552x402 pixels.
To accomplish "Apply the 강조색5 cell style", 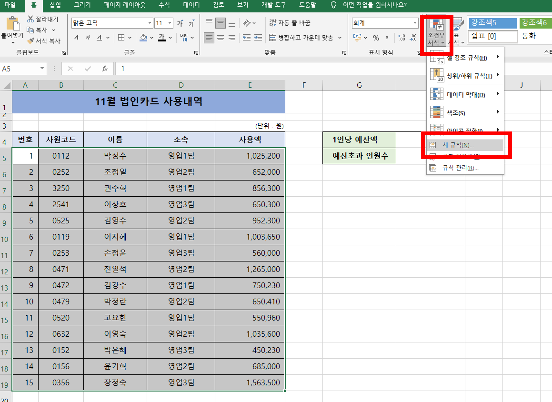I will pos(492,23).
